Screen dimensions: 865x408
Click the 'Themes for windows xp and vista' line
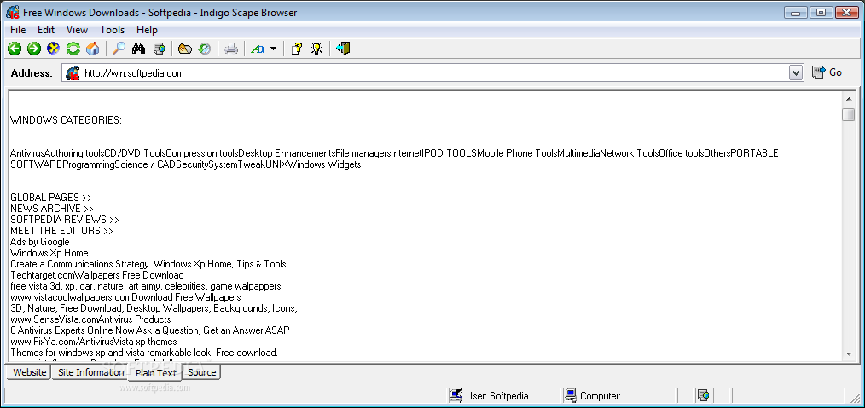[x=144, y=353]
